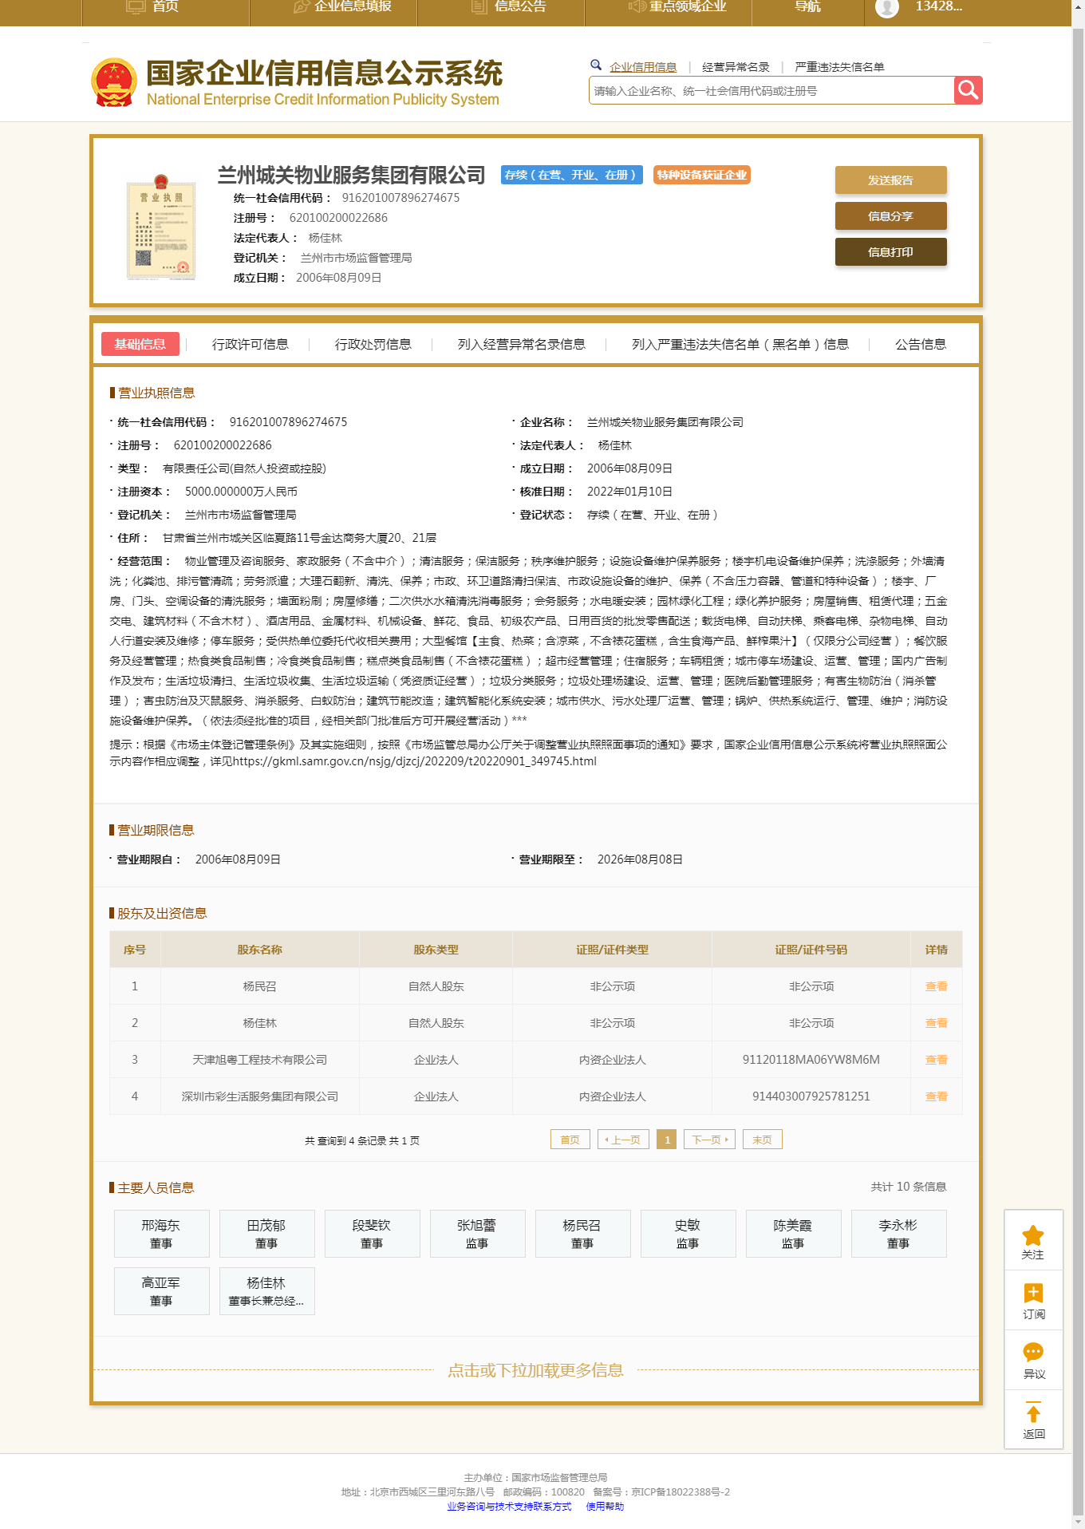Image resolution: width=1085 pixels, height=1529 pixels.
Task: Click the 上一页 pagination button
Action: pos(623,1140)
